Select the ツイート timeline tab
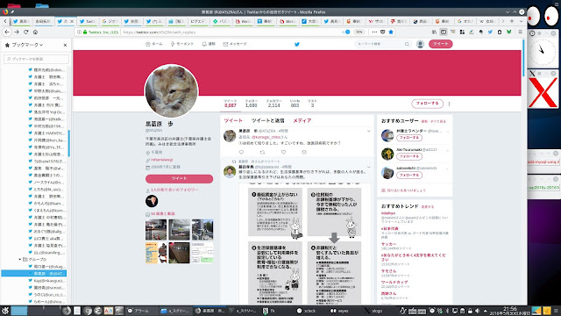Image resolution: width=561 pixels, height=316 pixels. 233,120
